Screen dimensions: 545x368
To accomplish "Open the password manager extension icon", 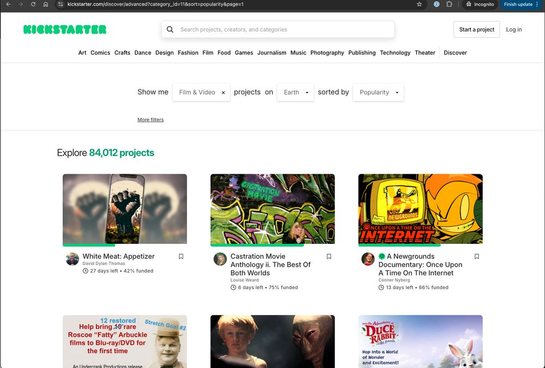I will (x=437, y=4).
